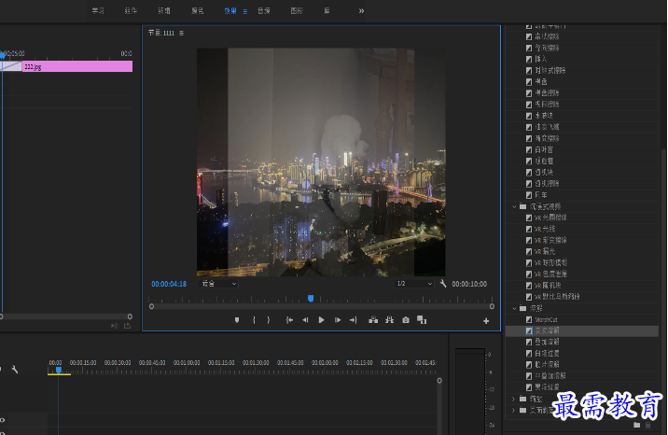Select the VR 光圈擦除 transition
The image size is (668, 435).
[550, 217]
